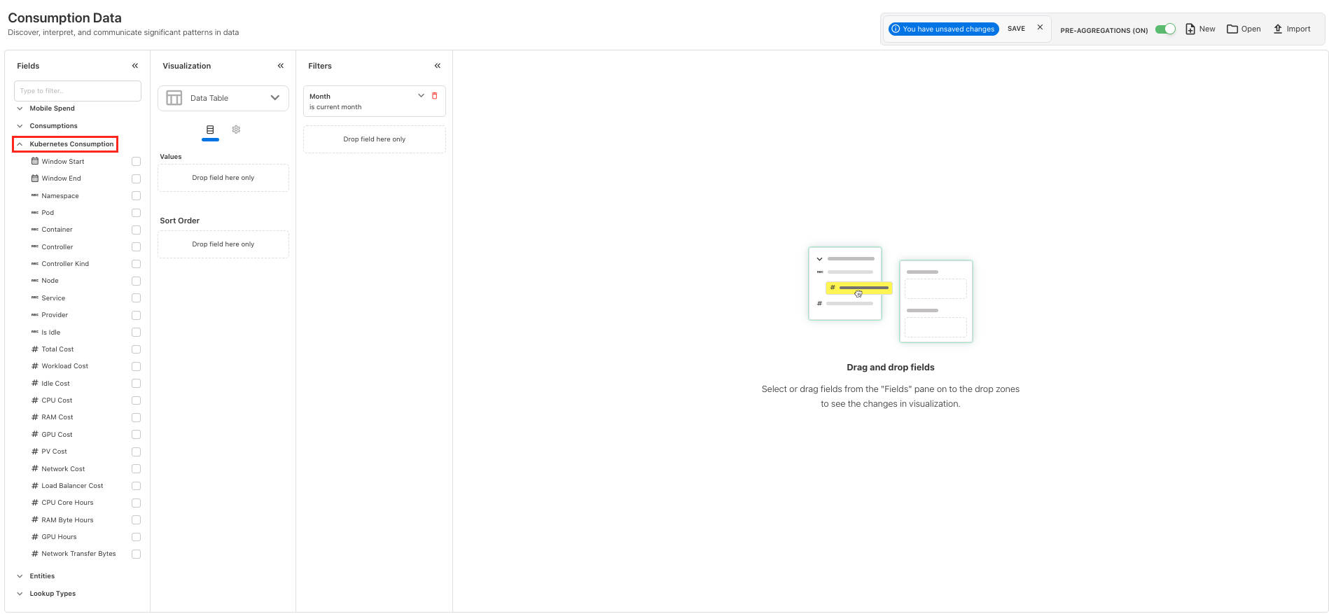
Task: Click the Open folder icon
Action: point(1232,29)
